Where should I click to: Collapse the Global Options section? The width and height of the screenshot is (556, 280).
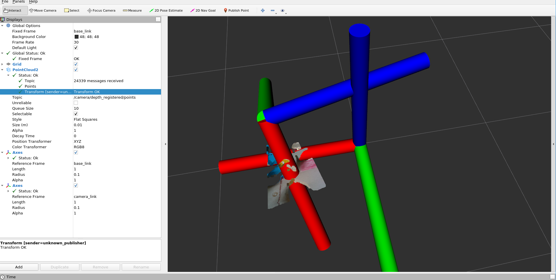[x=2, y=26]
